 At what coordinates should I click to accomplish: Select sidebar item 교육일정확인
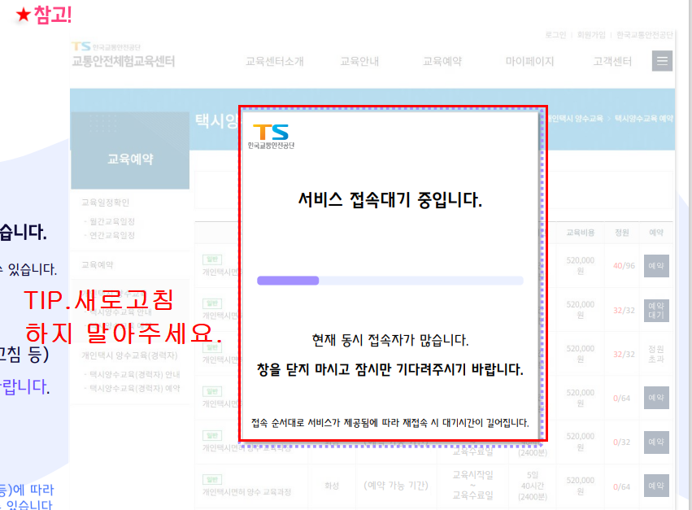coord(105,203)
